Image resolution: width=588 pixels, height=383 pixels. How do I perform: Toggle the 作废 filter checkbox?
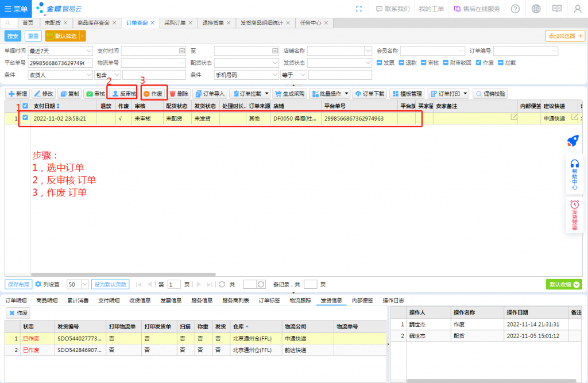(x=479, y=63)
